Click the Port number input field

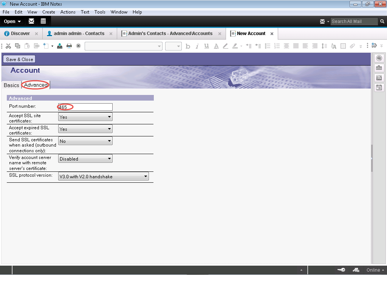tap(85, 107)
